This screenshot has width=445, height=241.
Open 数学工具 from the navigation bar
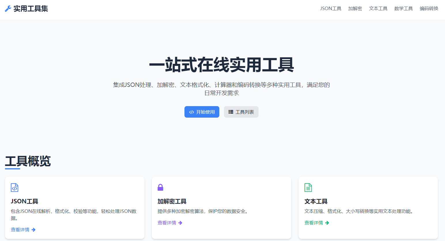403,9
